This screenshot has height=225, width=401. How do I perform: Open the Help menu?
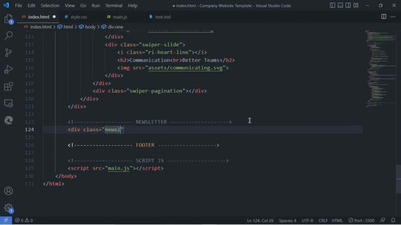click(x=132, y=6)
